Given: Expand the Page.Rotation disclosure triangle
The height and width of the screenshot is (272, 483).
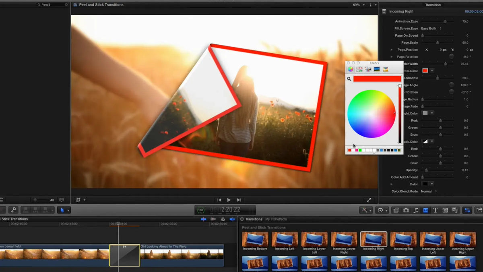Looking at the screenshot, I should coord(392,57).
